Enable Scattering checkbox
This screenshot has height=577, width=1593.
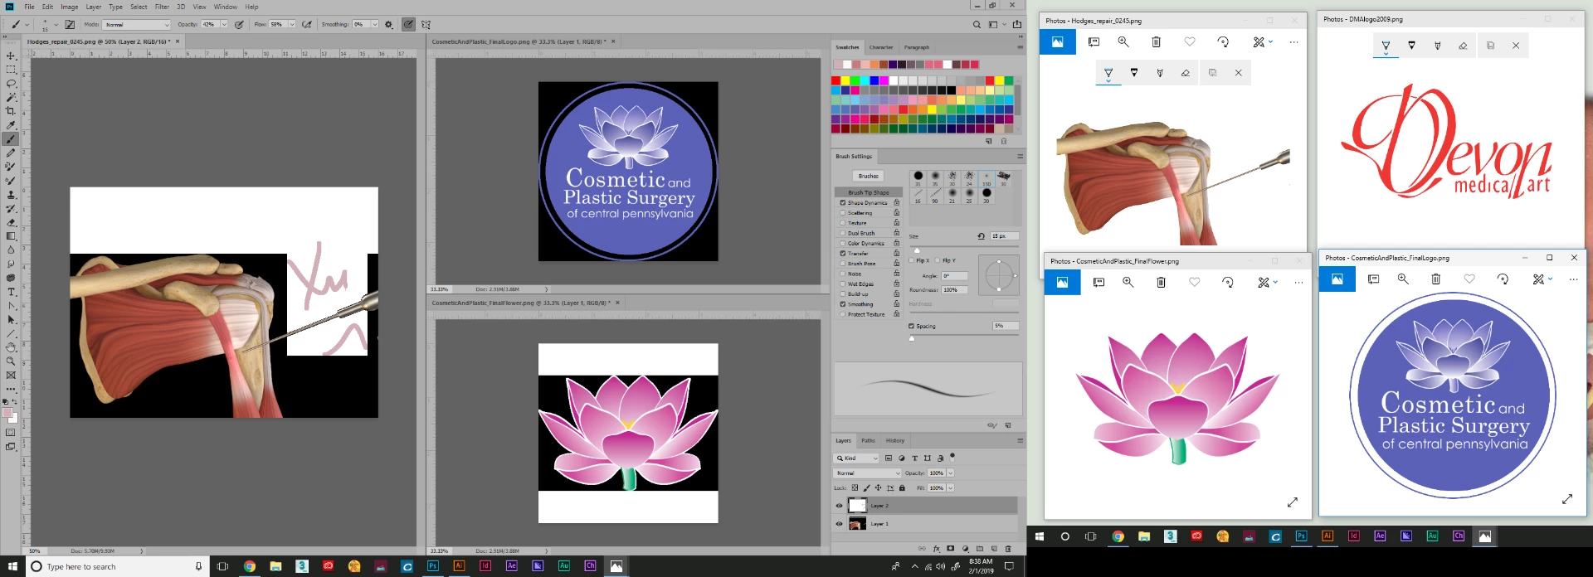pos(842,213)
